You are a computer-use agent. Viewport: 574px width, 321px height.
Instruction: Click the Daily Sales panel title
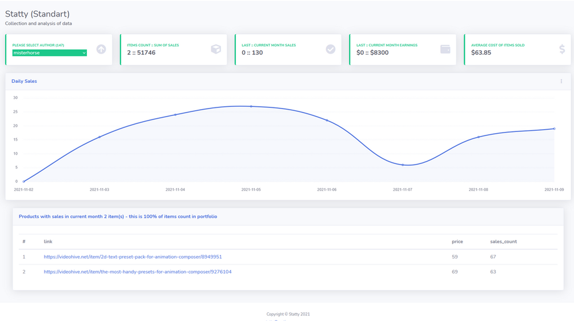pyautogui.click(x=24, y=81)
